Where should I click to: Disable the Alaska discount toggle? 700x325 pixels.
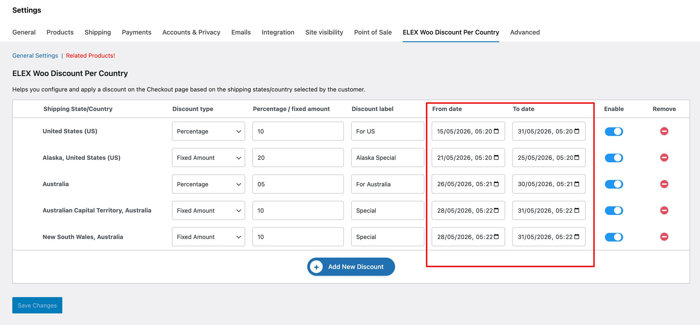coord(614,158)
